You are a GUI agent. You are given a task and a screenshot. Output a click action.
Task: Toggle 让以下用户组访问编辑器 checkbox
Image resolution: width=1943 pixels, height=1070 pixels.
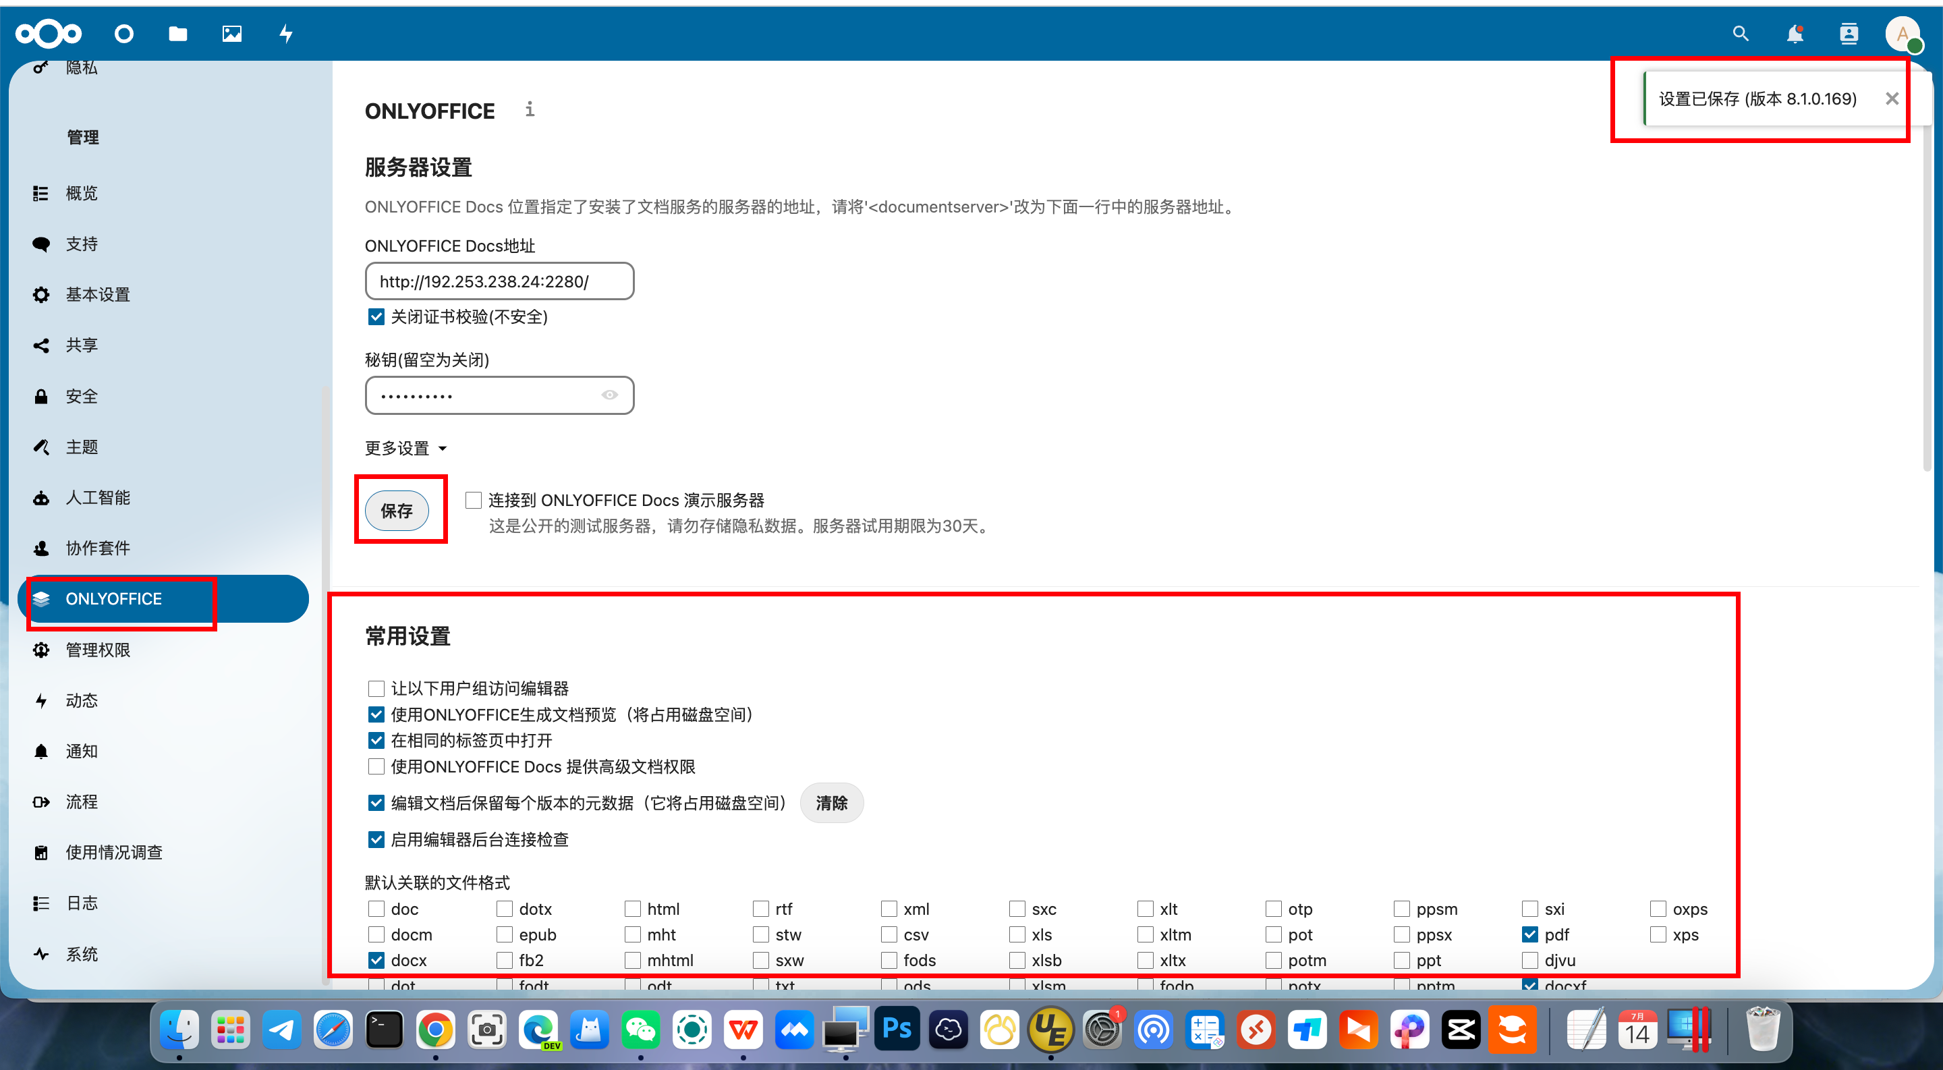(x=376, y=688)
